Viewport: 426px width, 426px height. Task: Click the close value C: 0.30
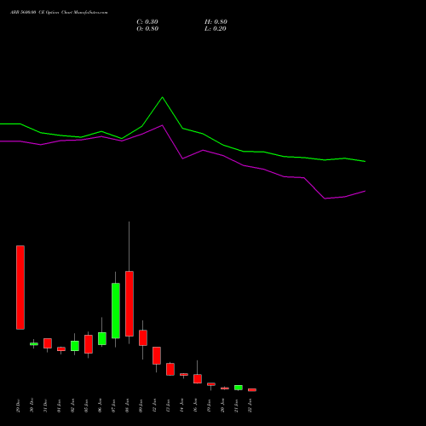coord(147,22)
